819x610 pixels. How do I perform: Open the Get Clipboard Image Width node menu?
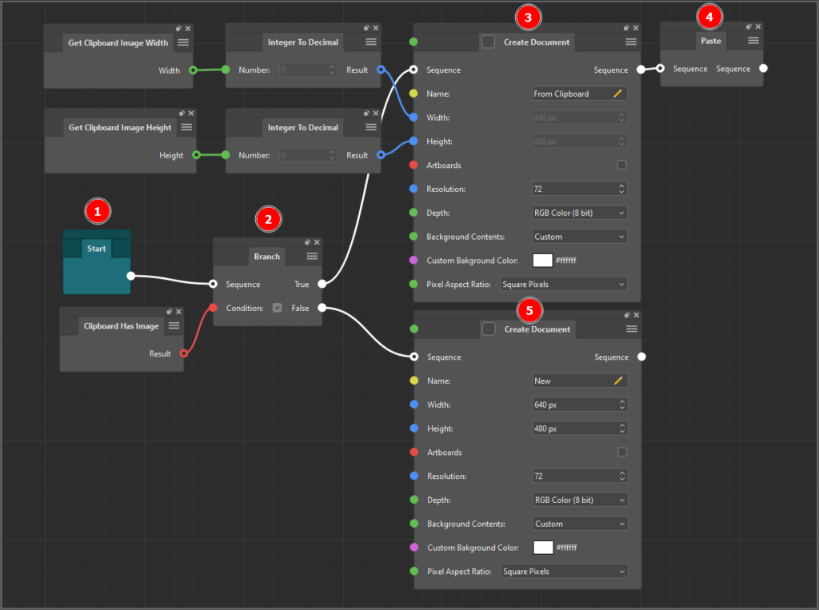(x=183, y=42)
